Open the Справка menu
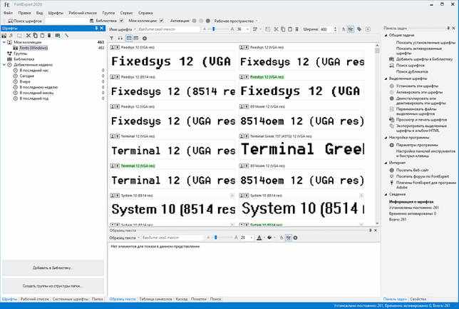Image resolution: width=459 pixels, height=309 pixels. (145, 13)
